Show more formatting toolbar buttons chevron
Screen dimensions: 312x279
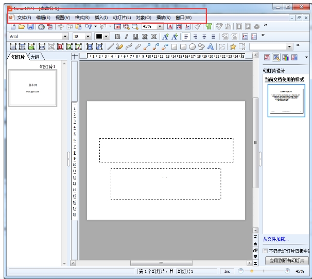pos(263,35)
